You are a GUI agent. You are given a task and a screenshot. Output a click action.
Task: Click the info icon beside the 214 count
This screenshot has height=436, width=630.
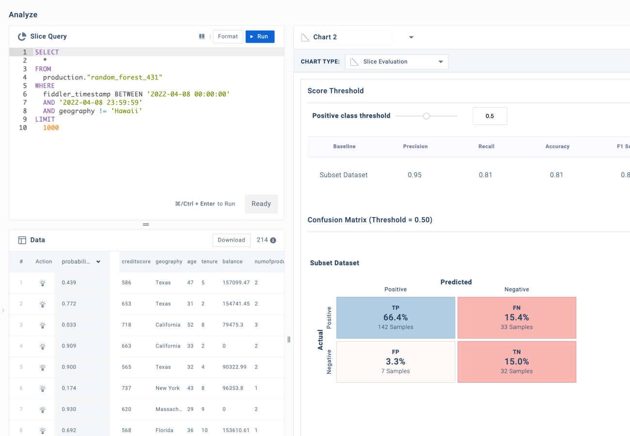tap(273, 240)
